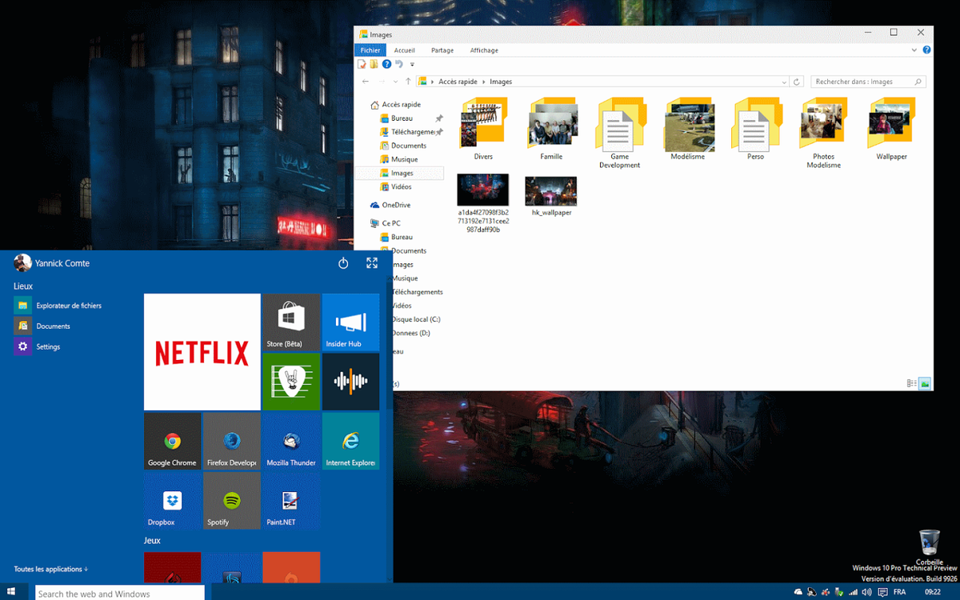Select the Photos Modelisme folder
This screenshot has width=960, height=600.
(823, 134)
